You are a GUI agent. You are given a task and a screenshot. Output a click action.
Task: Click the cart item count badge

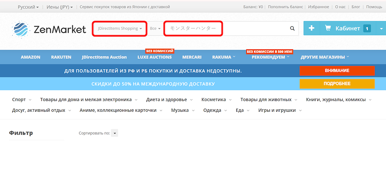coord(367,29)
